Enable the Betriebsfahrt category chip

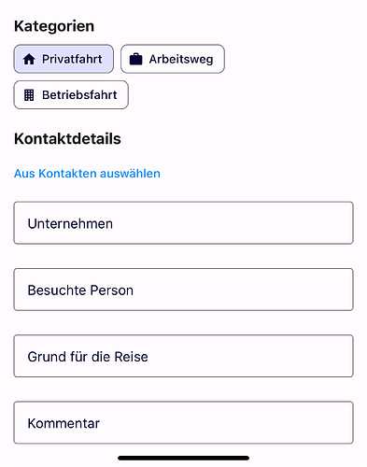click(x=71, y=94)
